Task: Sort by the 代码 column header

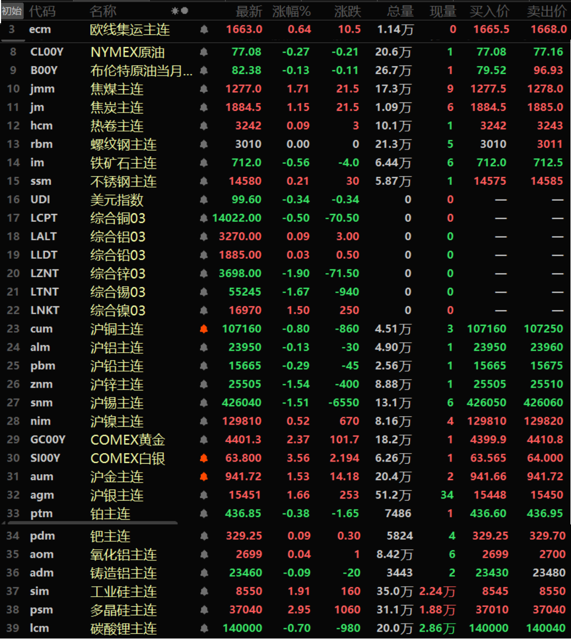Action: [x=42, y=11]
